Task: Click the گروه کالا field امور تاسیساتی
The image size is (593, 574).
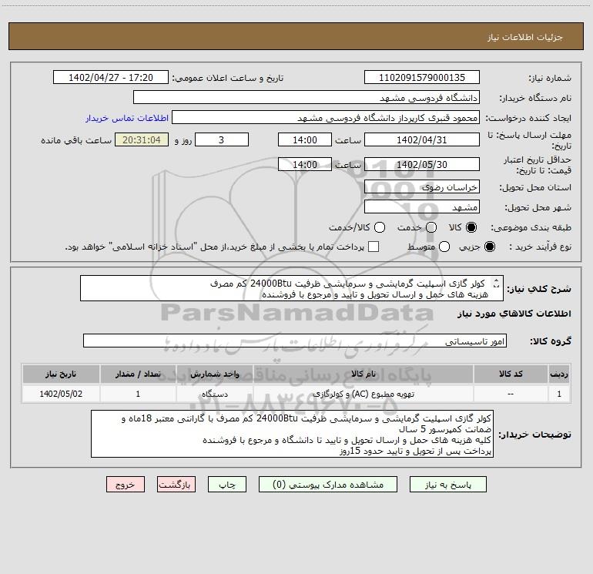Action: coord(295,341)
